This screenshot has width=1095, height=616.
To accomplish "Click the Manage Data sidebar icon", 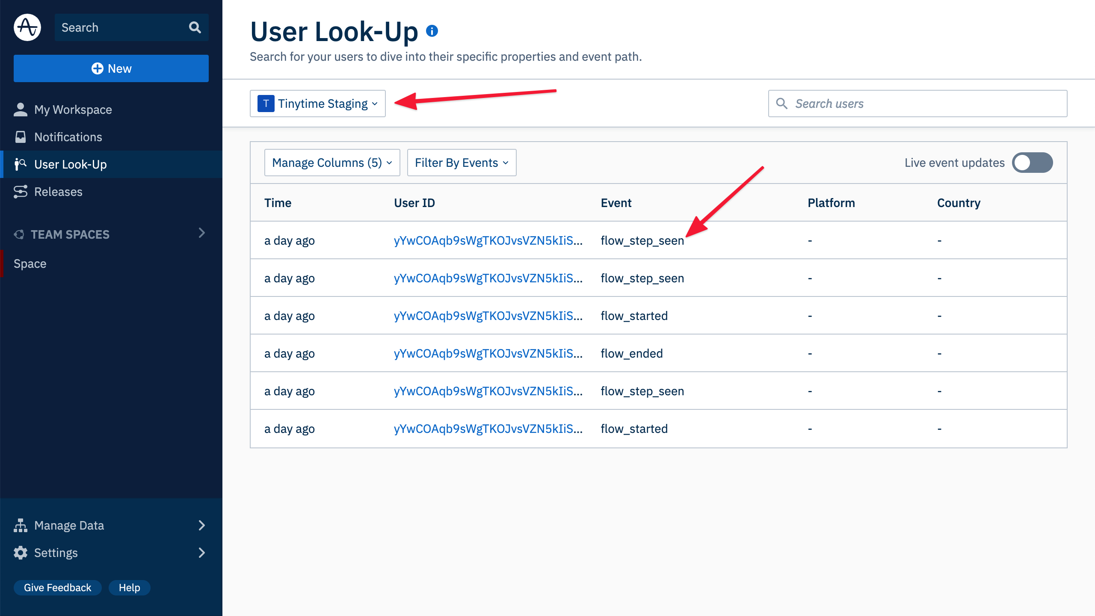I will [20, 524].
